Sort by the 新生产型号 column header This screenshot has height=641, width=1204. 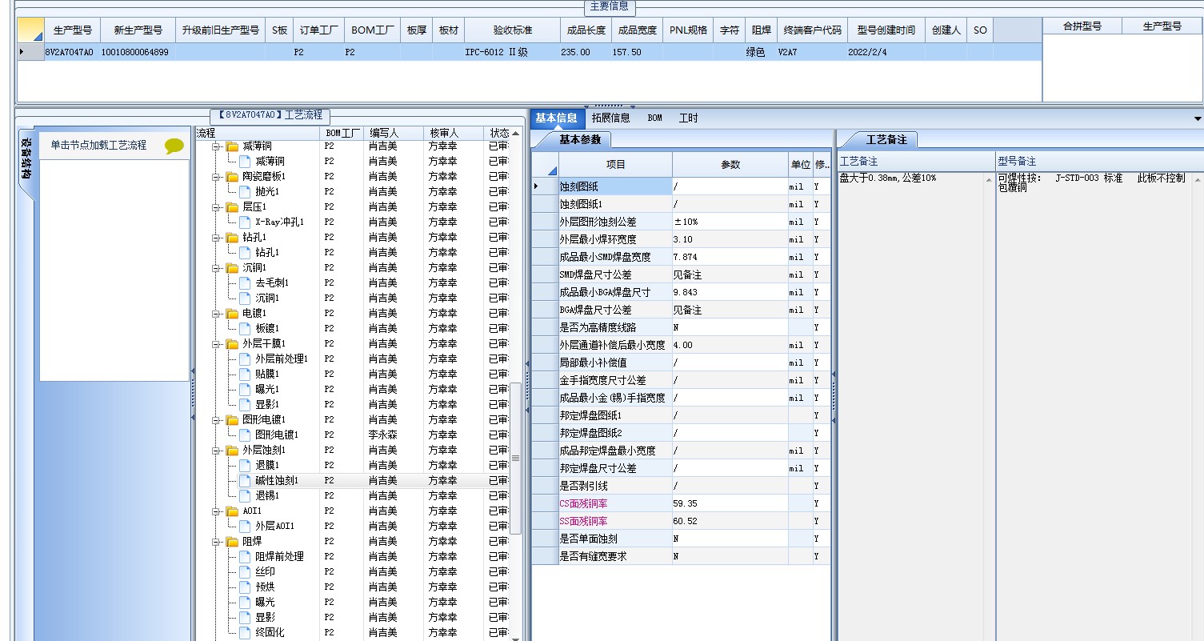(x=138, y=30)
